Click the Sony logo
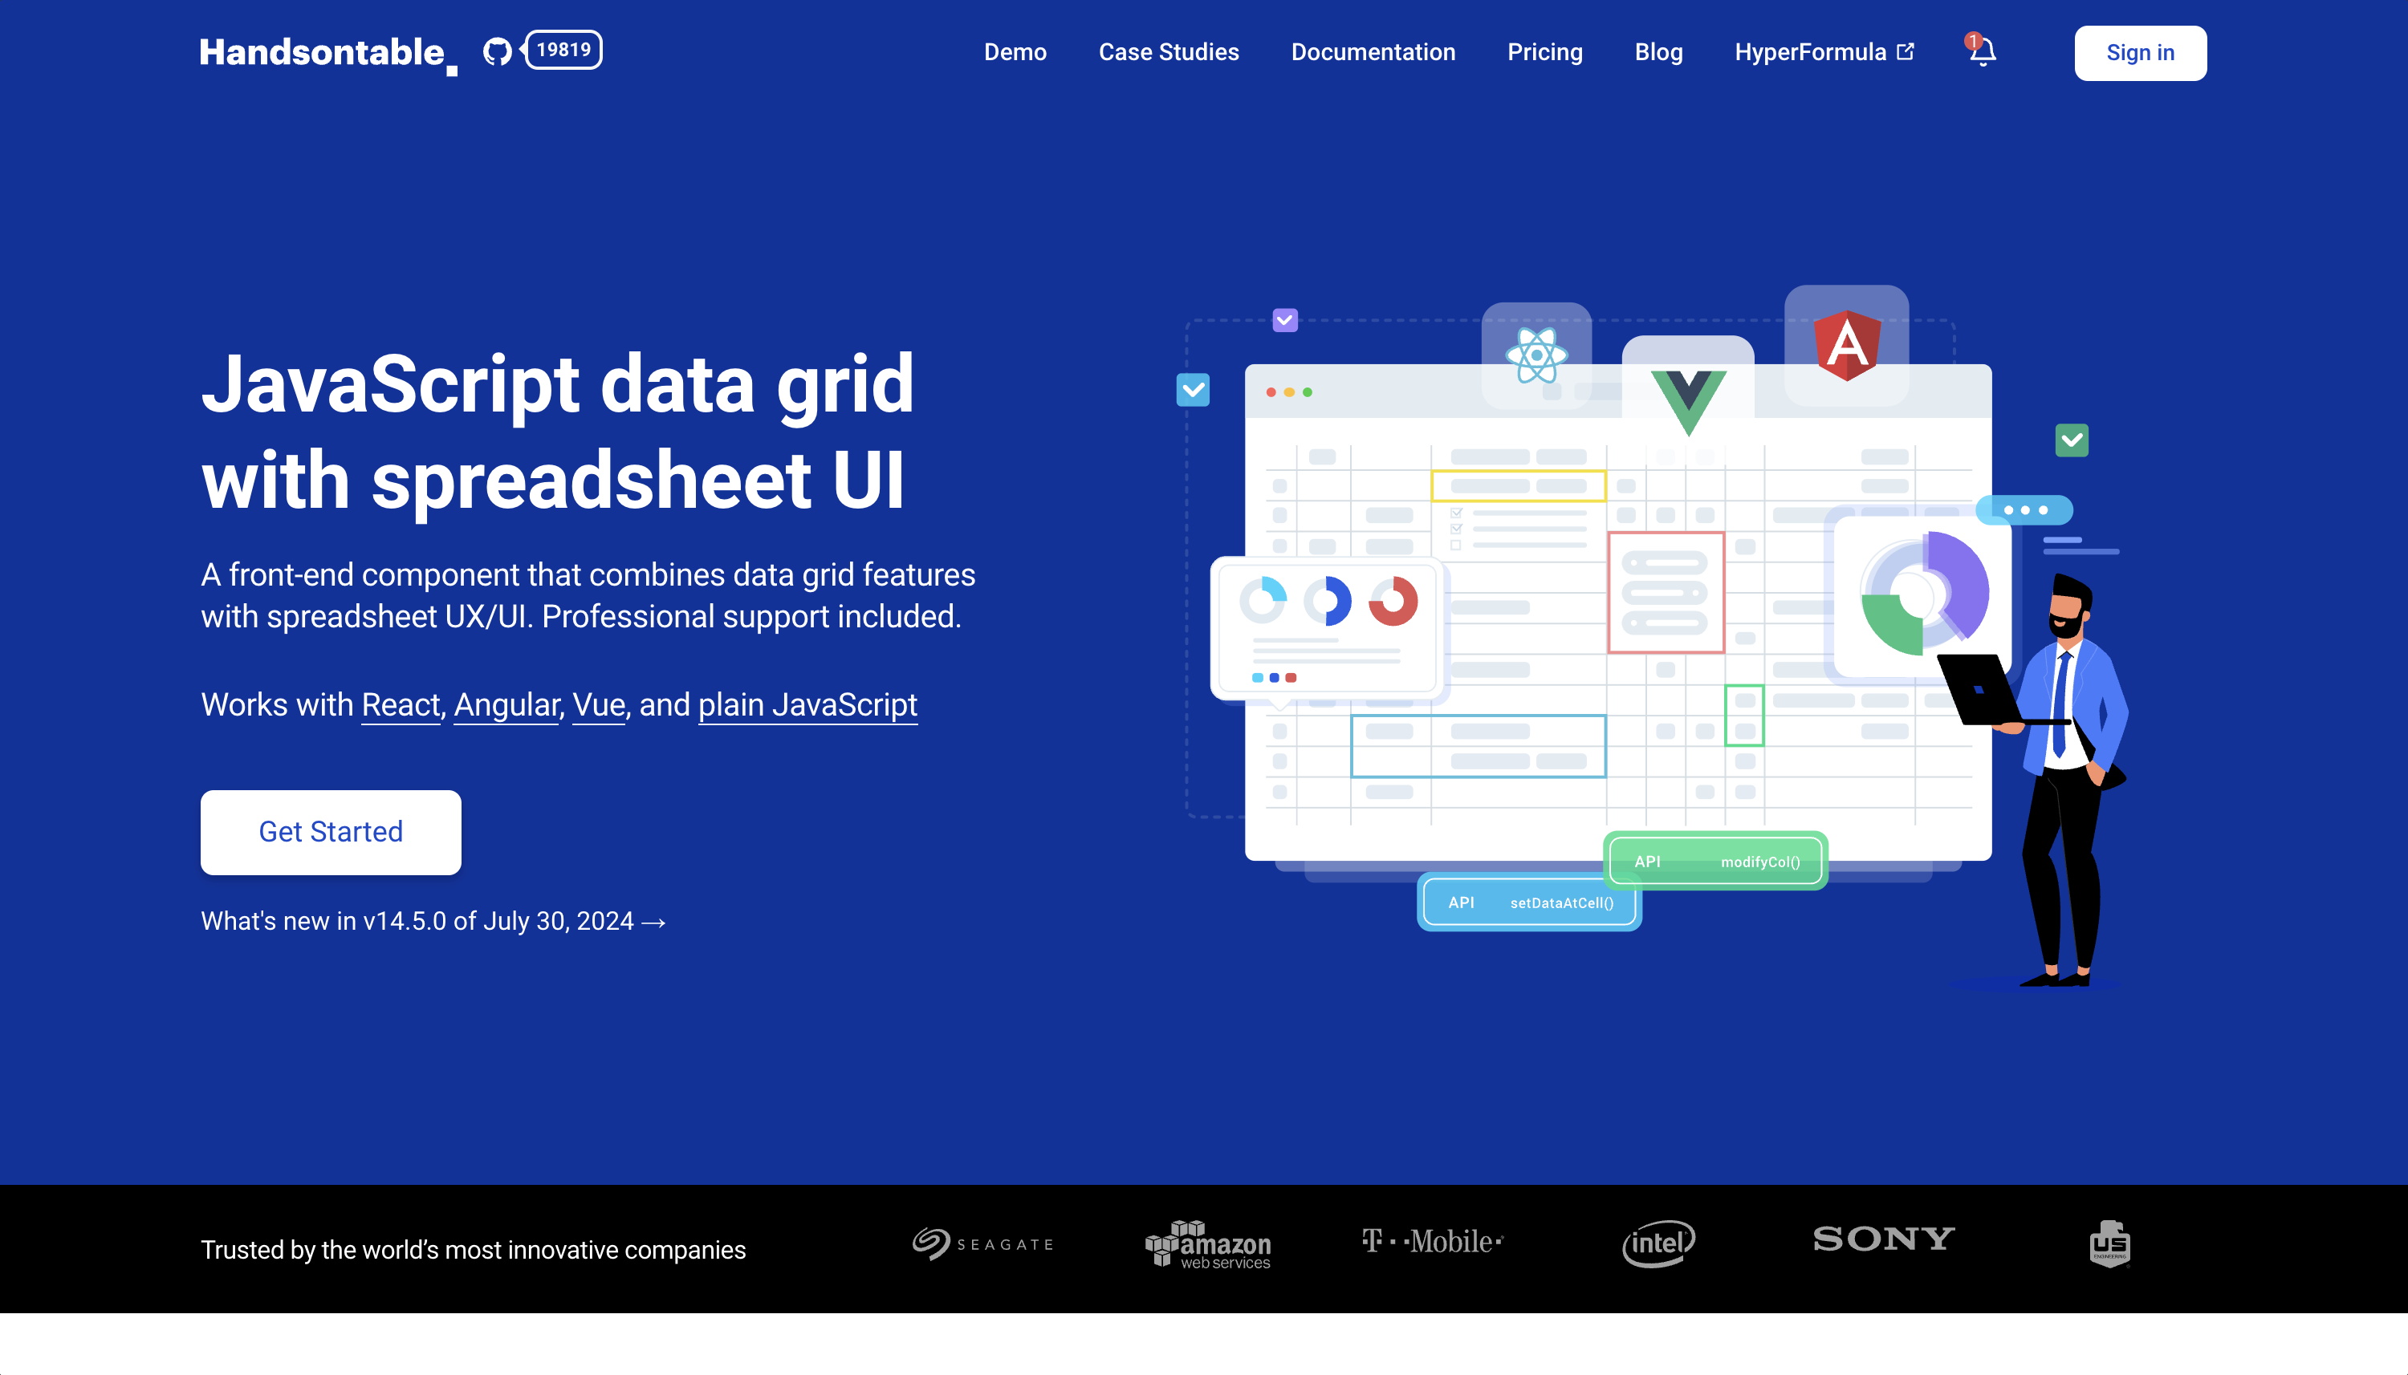The height and width of the screenshot is (1375, 2408). (x=1884, y=1238)
